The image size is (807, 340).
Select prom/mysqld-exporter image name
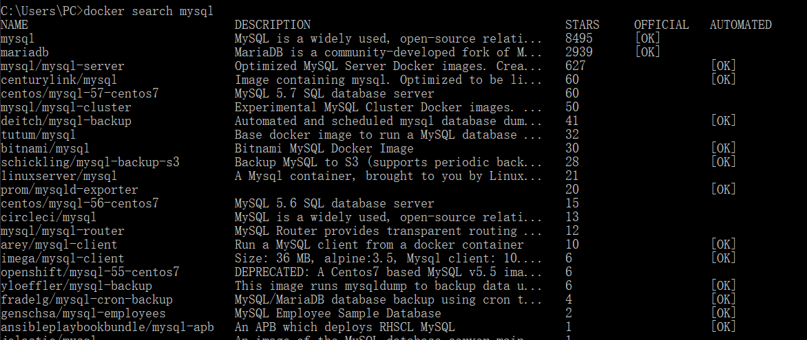[x=69, y=190]
